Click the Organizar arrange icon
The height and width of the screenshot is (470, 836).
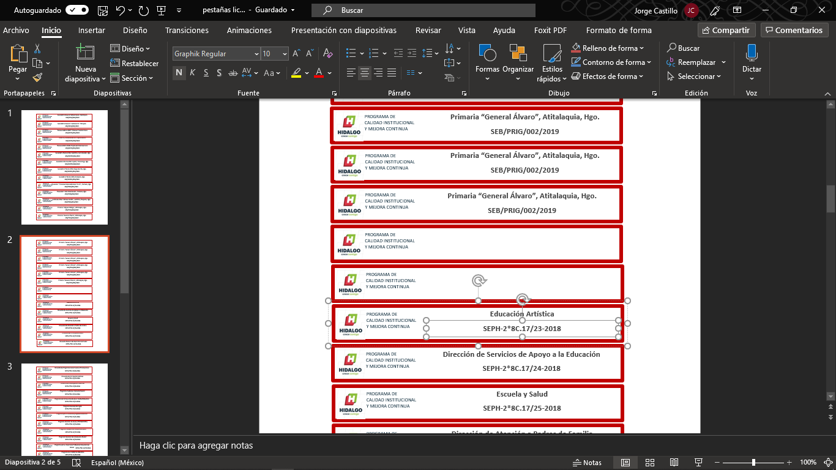click(x=518, y=54)
